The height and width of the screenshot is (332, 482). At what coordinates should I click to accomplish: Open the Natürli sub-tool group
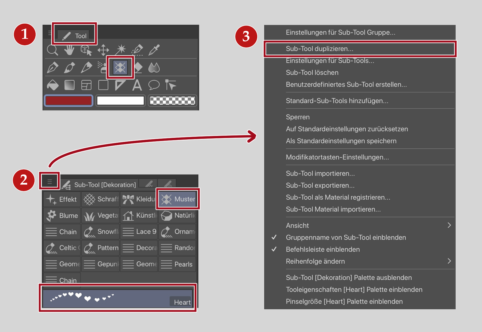point(177,215)
